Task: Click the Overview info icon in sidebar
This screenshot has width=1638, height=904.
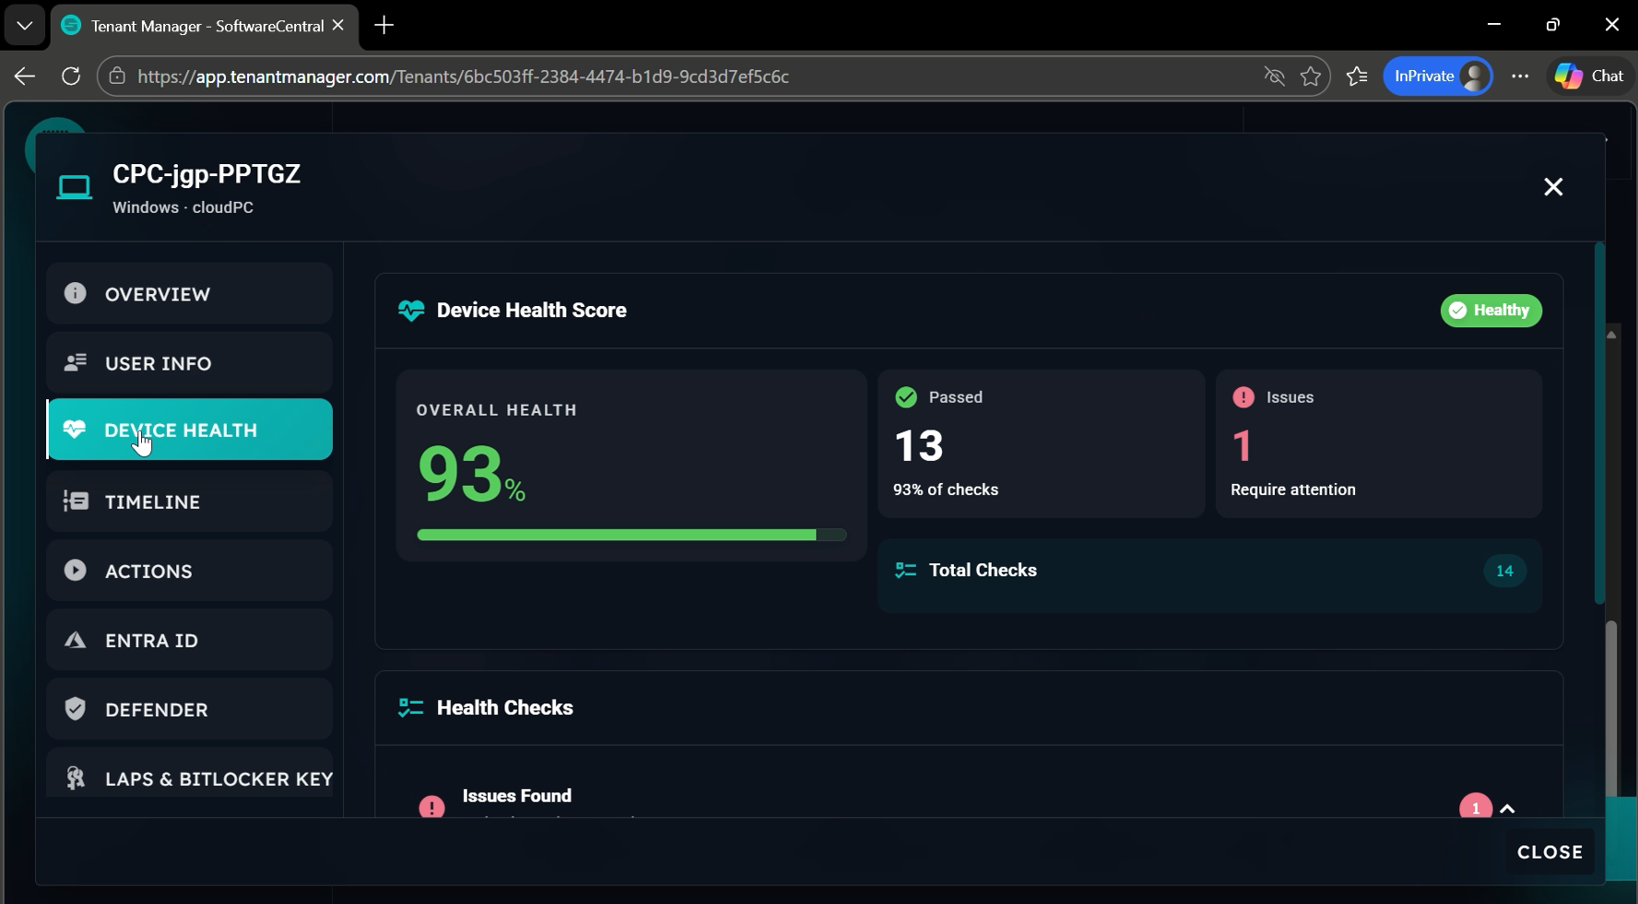Action: (x=75, y=293)
